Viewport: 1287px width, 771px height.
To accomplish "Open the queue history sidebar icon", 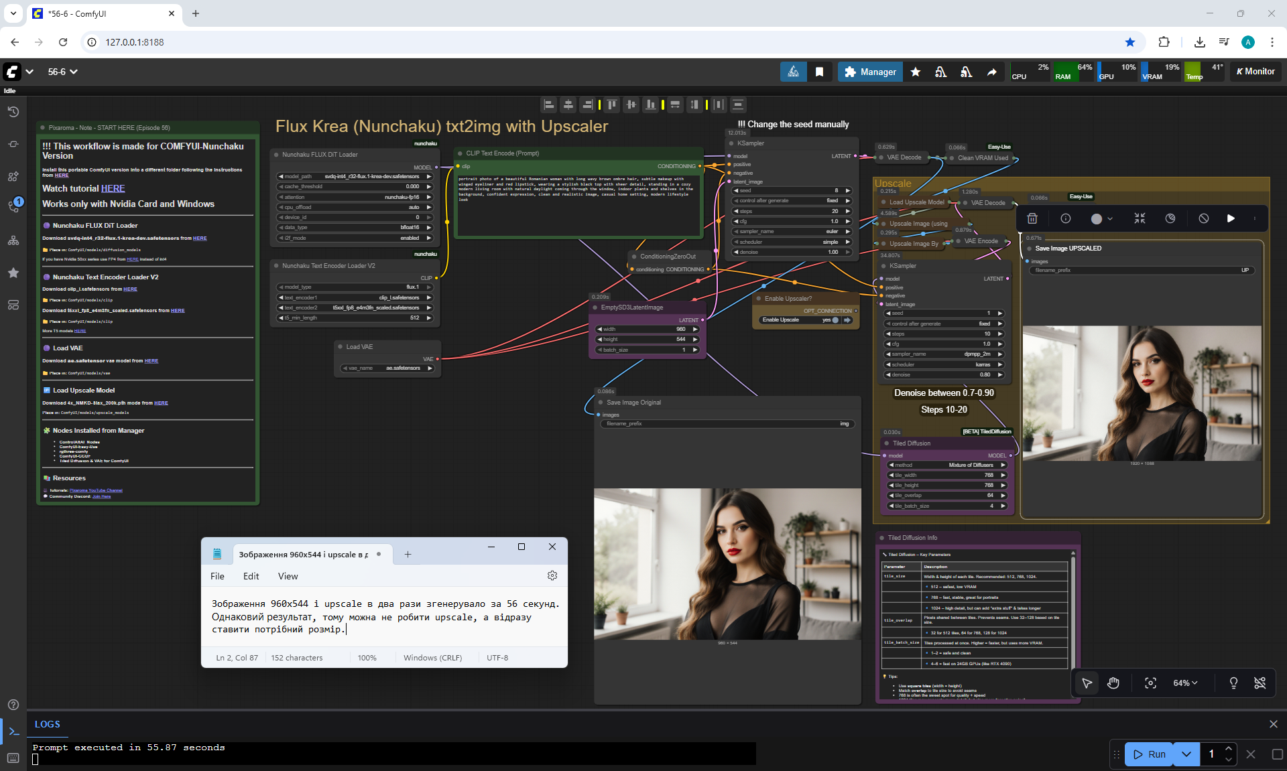I will (13, 112).
